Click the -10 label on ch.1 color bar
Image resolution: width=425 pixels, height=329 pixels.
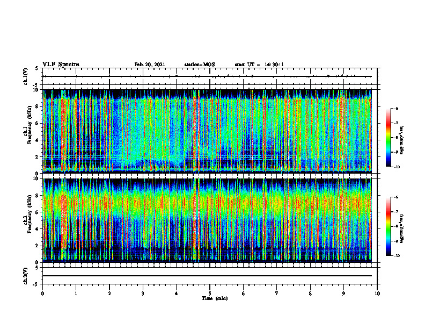[397, 167]
